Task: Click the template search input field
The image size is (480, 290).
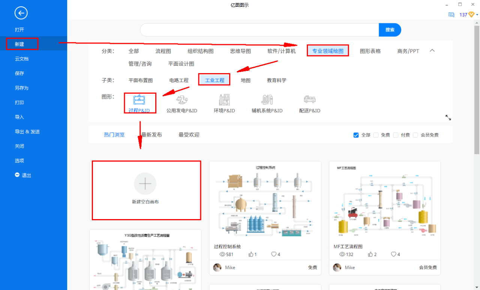Action: [259, 30]
